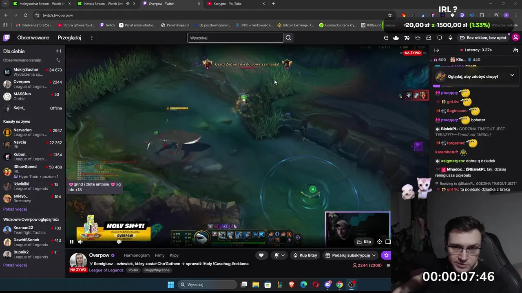
Task: Switch to mokrysuchar Stream tab
Action: pyautogui.click(x=41, y=4)
